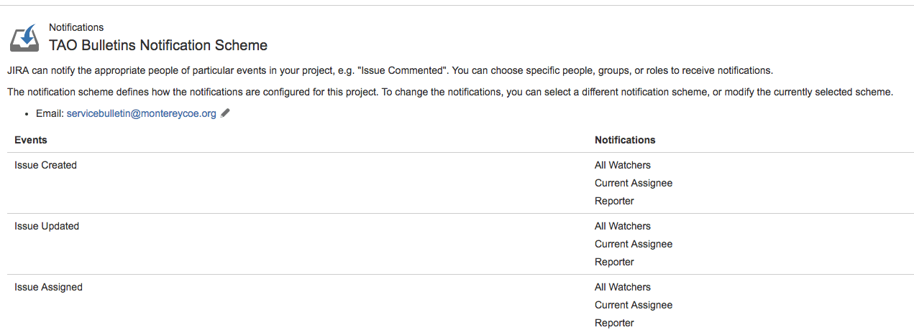Viewport: 914px width, 335px height.
Task: Click Current Assignee for Issue Created
Action: pos(634,183)
